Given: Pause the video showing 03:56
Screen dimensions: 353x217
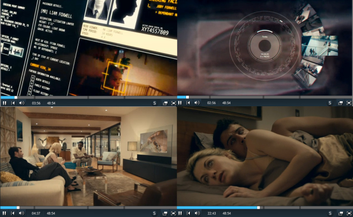Looking at the screenshot, I should 4,103.
